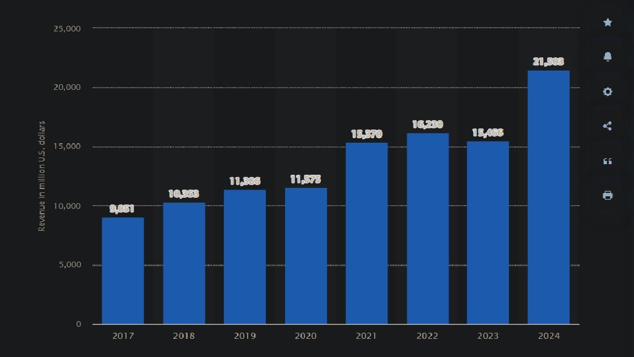Image resolution: width=634 pixels, height=357 pixels.
Task: Click the 2019 x-axis label
Action: [x=245, y=336]
